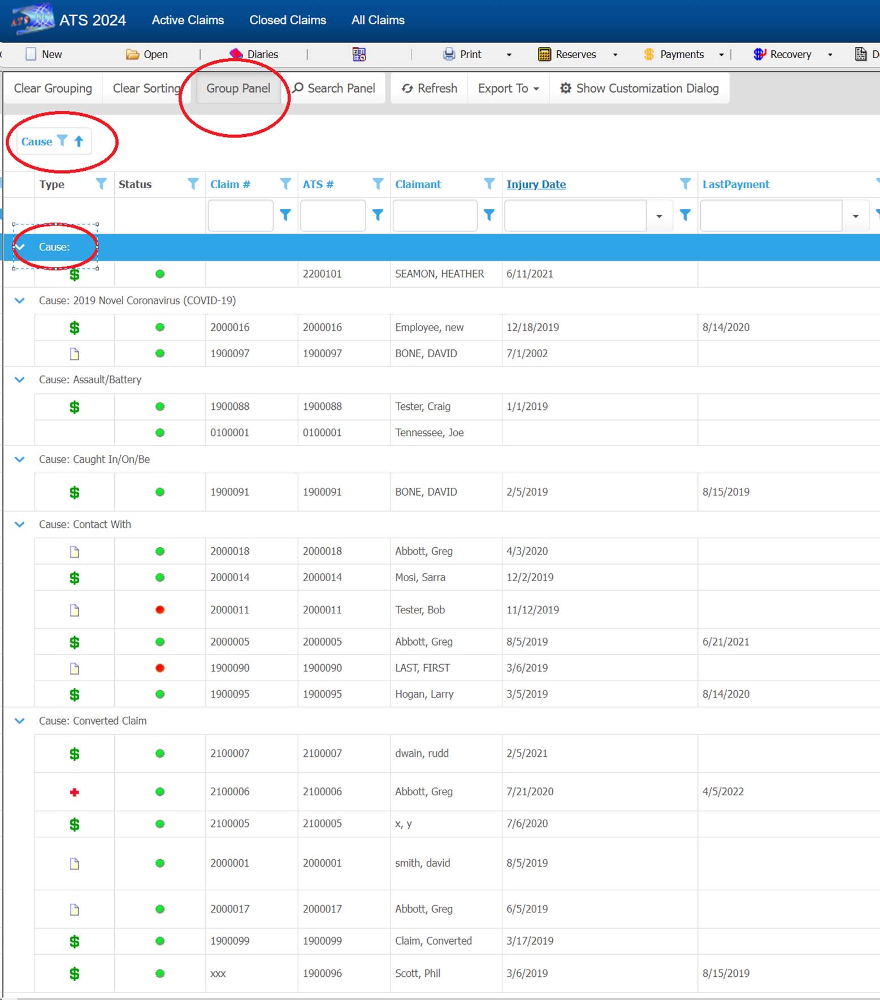The width and height of the screenshot is (880, 1000).
Task: Click the Open folder icon
Action: coord(132,54)
